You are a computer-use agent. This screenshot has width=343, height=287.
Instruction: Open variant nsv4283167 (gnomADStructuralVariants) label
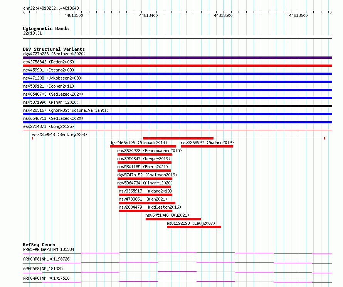point(66,110)
